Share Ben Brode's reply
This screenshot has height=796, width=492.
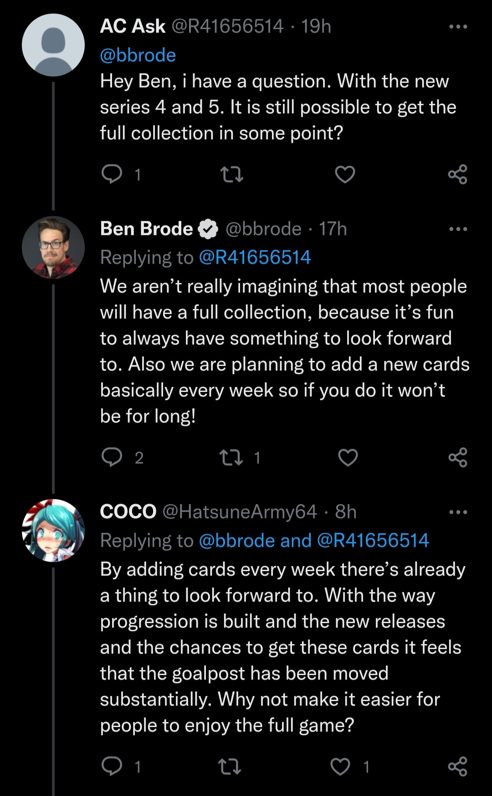pos(457,458)
